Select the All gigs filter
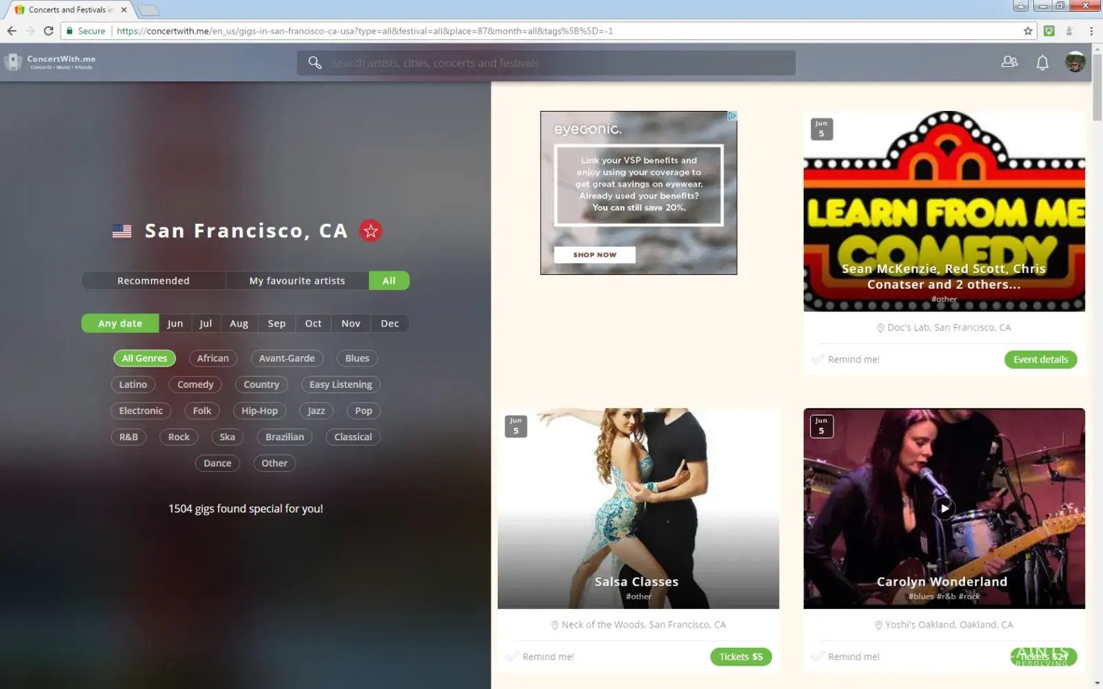The width and height of the screenshot is (1103, 689). tap(389, 280)
